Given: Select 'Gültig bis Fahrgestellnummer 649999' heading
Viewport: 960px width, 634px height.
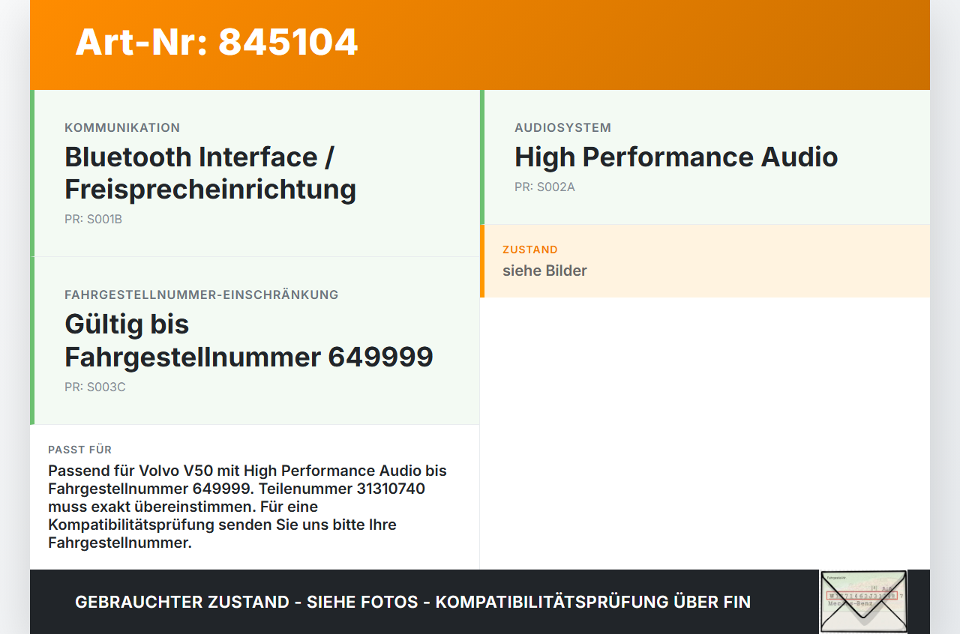Looking at the screenshot, I should click(x=249, y=340).
